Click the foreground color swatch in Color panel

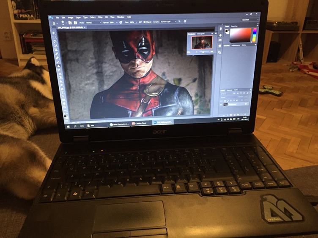[226, 30]
